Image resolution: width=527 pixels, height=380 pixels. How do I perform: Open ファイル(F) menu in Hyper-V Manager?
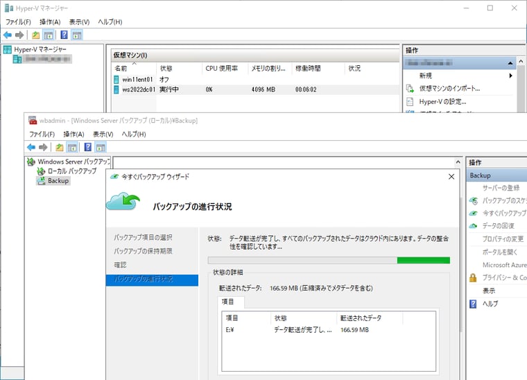18,21
